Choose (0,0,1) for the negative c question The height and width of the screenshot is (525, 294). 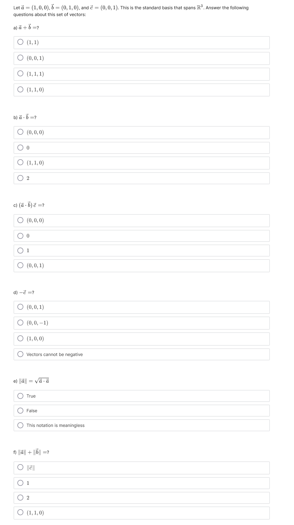20,307
